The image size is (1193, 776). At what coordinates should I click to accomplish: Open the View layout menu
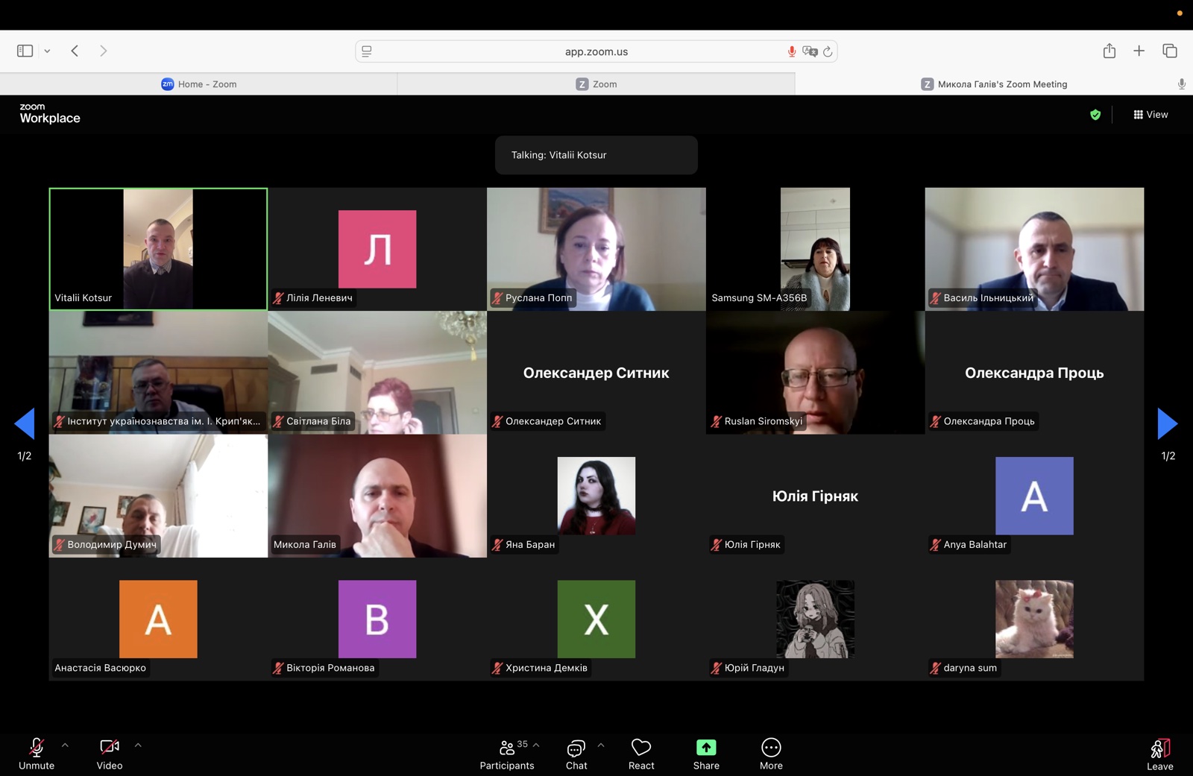click(x=1150, y=115)
